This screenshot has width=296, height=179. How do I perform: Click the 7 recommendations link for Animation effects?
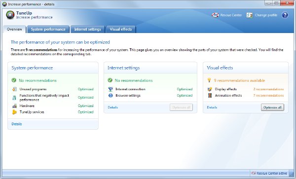[268, 96]
